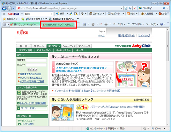Switch to the AzbyClubキッズ browser tab
171x132 pixels.
coord(58,25)
